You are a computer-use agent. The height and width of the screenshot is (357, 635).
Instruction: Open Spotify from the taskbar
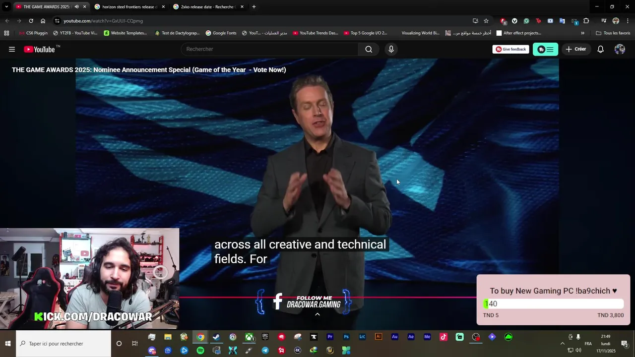pos(200,351)
